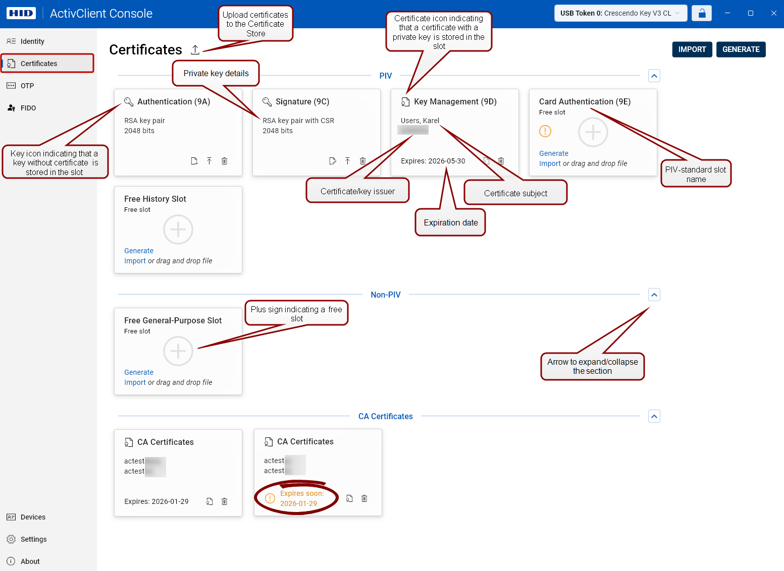Collapse the PIV section
Image resolution: width=784 pixels, height=571 pixels.
pyautogui.click(x=654, y=76)
